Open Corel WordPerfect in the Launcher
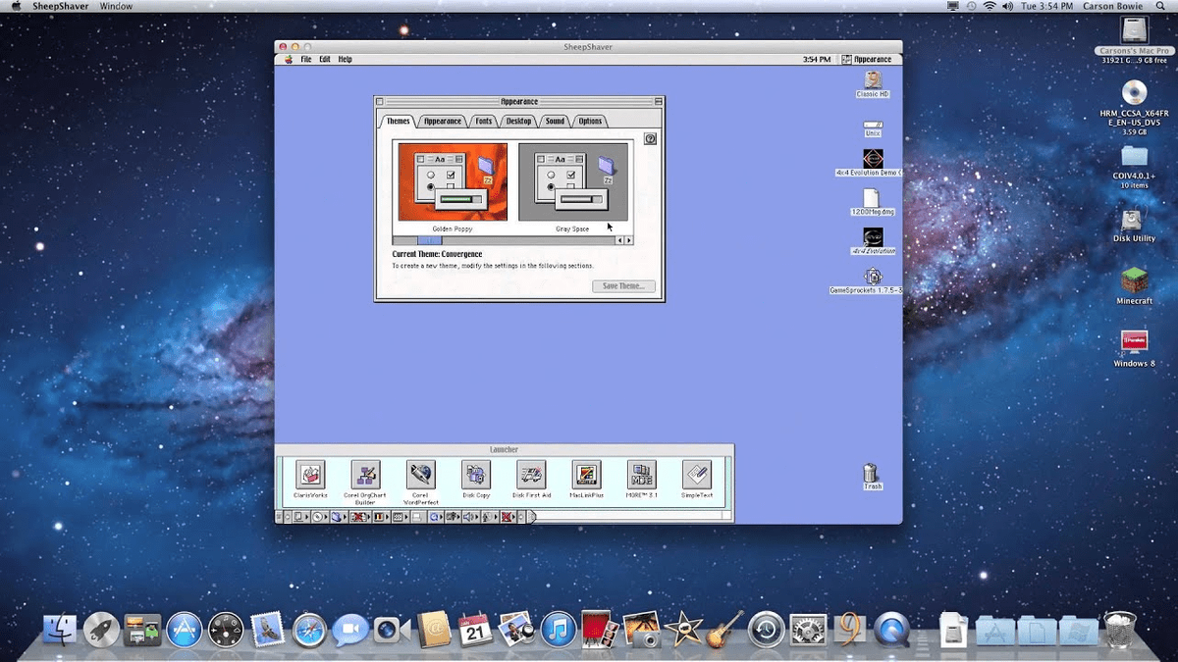Image resolution: width=1178 pixels, height=662 pixels. pyautogui.click(x=421, y=476)
